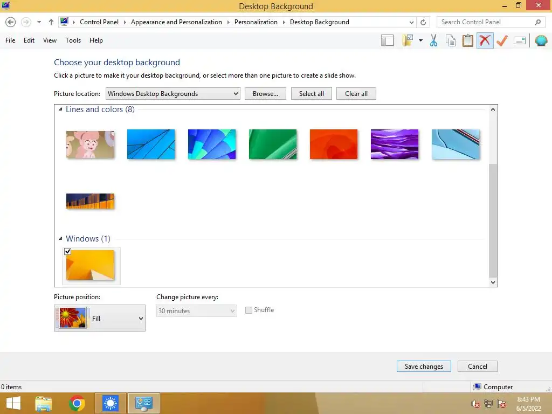Open the Picture location dropdown
Screen dimensions: 552x414
(173, 94)
